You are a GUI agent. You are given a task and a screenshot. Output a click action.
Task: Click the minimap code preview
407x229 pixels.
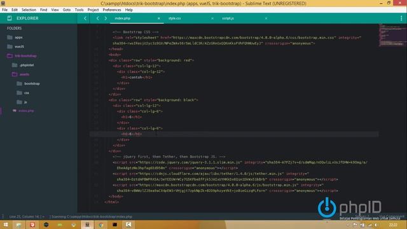click(392, 35)
